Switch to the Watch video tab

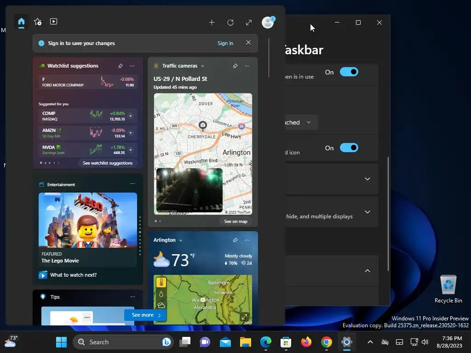point(53,22)
